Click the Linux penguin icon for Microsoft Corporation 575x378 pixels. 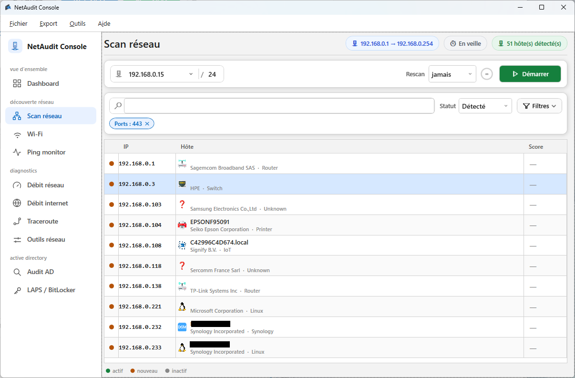(182, 306)
